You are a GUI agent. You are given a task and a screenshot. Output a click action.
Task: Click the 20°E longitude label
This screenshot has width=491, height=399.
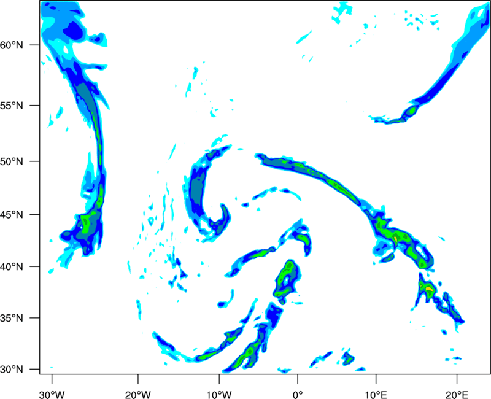pos(457,395)
